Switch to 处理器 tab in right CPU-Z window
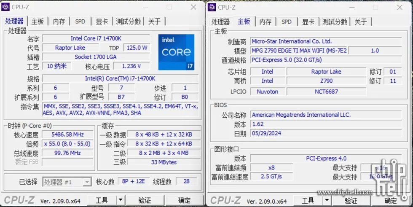Image resolution: width=413 pixels, height=207 pixels. point(220,22)
